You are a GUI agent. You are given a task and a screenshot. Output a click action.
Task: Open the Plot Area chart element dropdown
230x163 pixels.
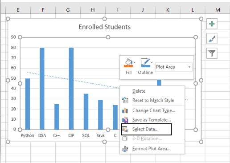coord(173,67)
